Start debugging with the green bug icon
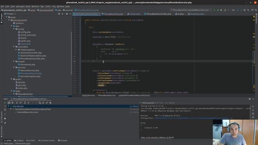Screen dimensions: 258x145 [218, 10]
